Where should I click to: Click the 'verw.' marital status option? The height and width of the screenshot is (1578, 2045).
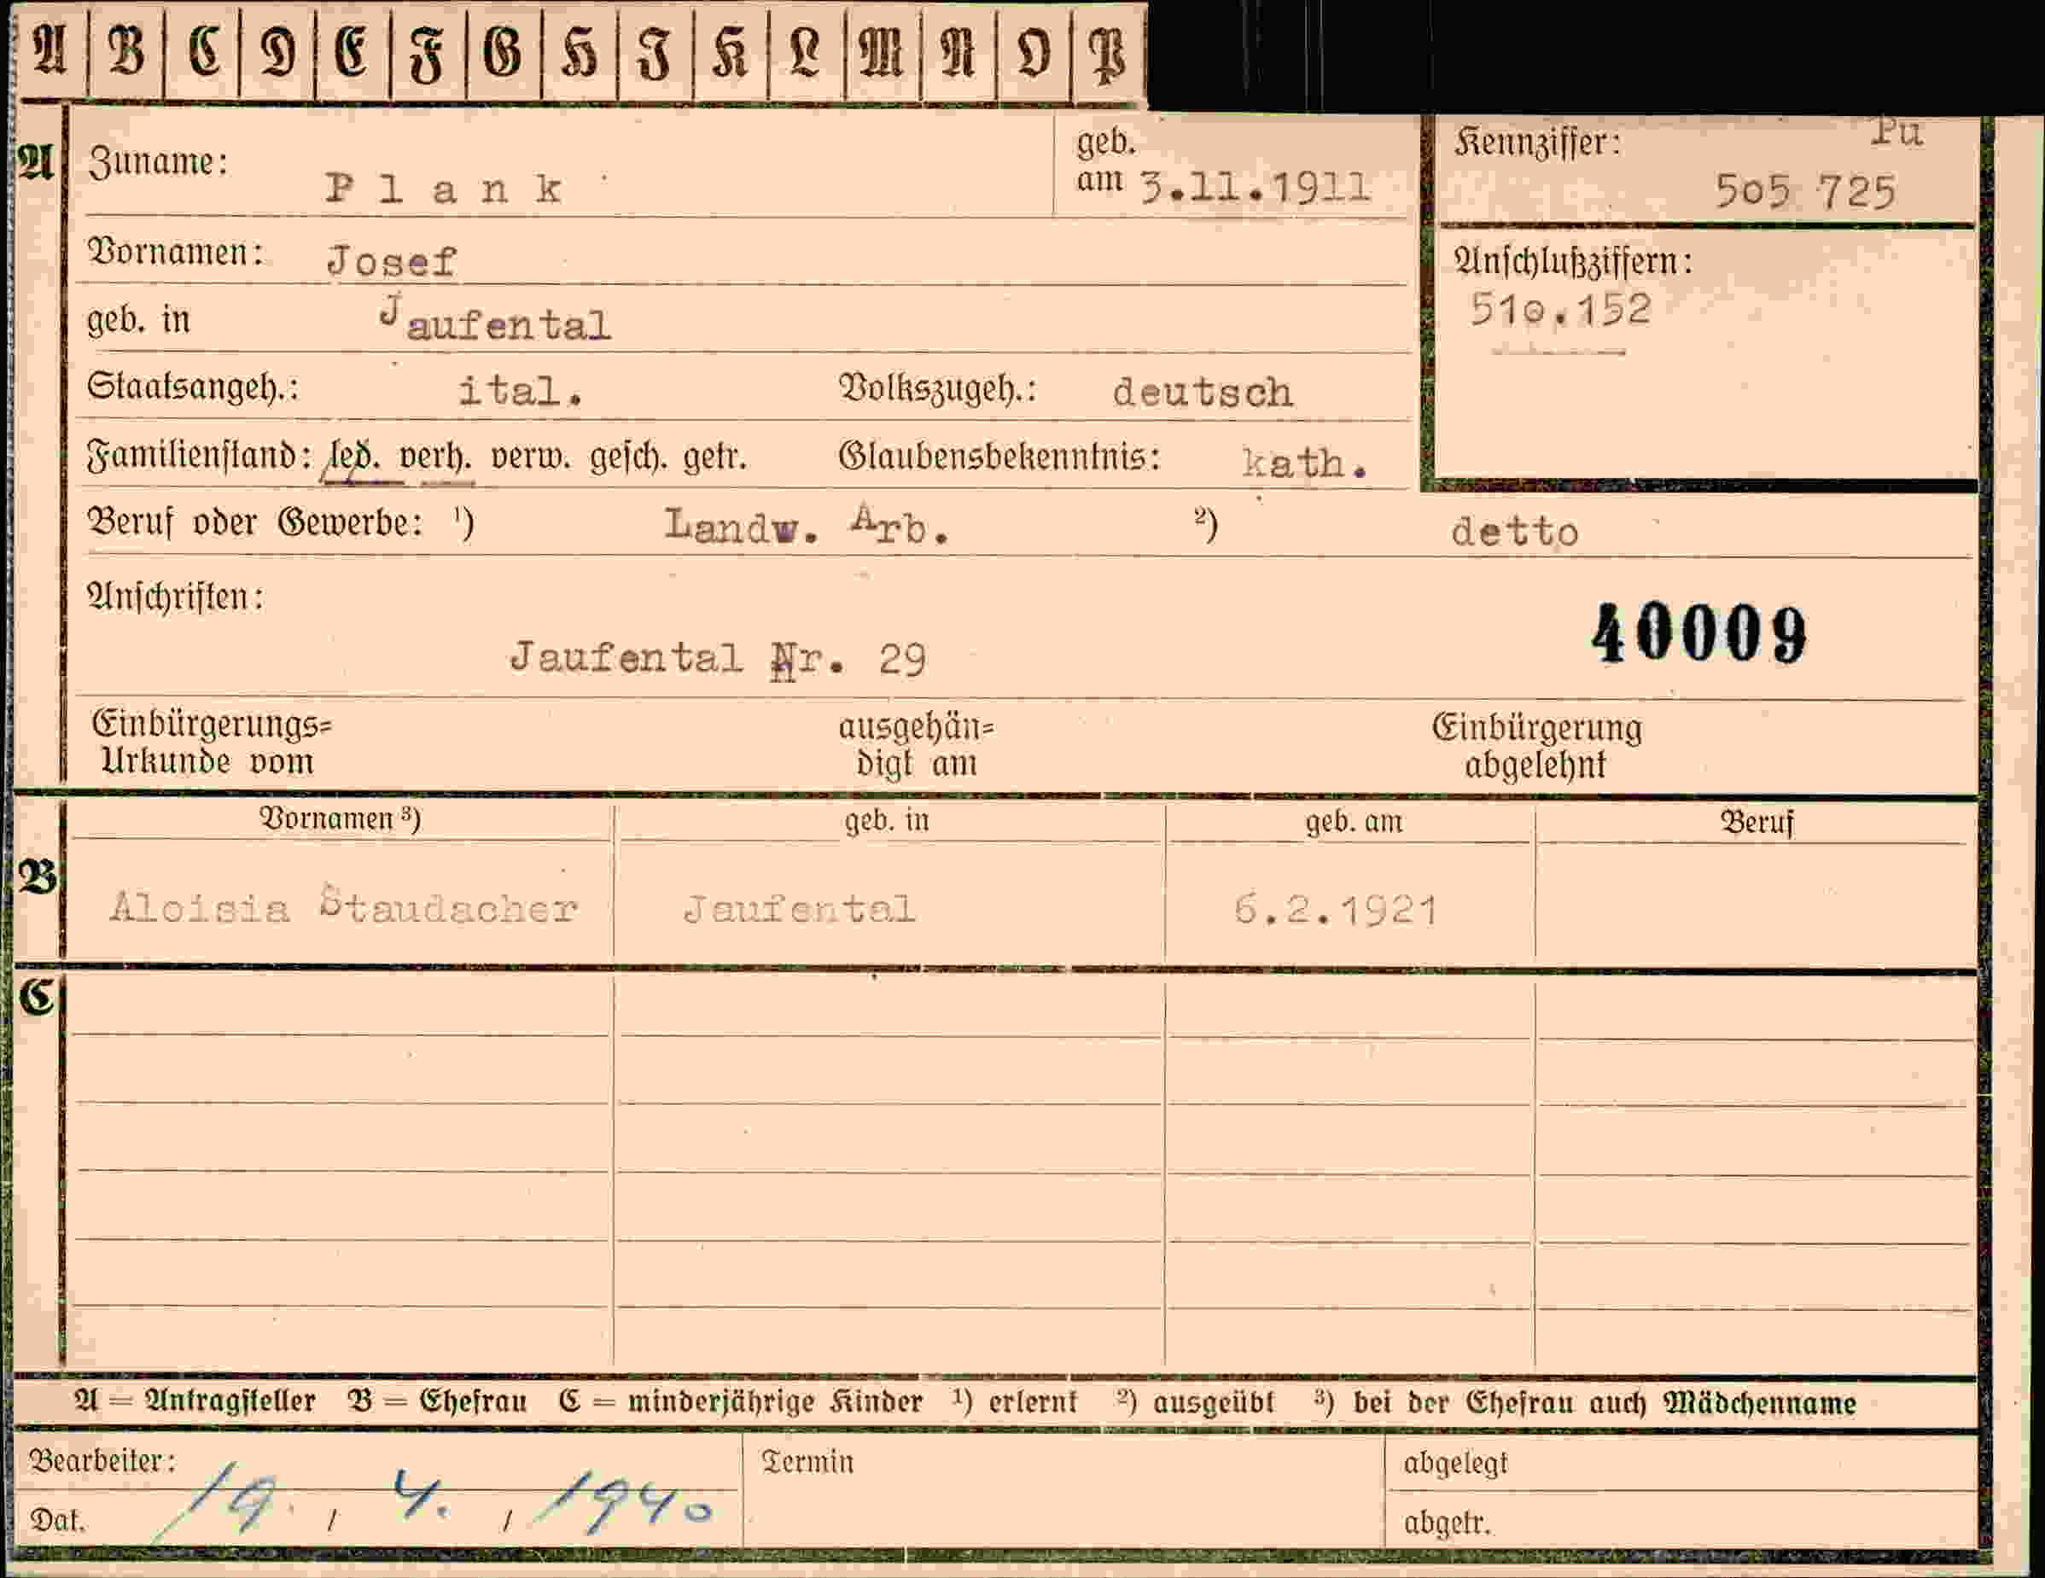pos(531,457)
